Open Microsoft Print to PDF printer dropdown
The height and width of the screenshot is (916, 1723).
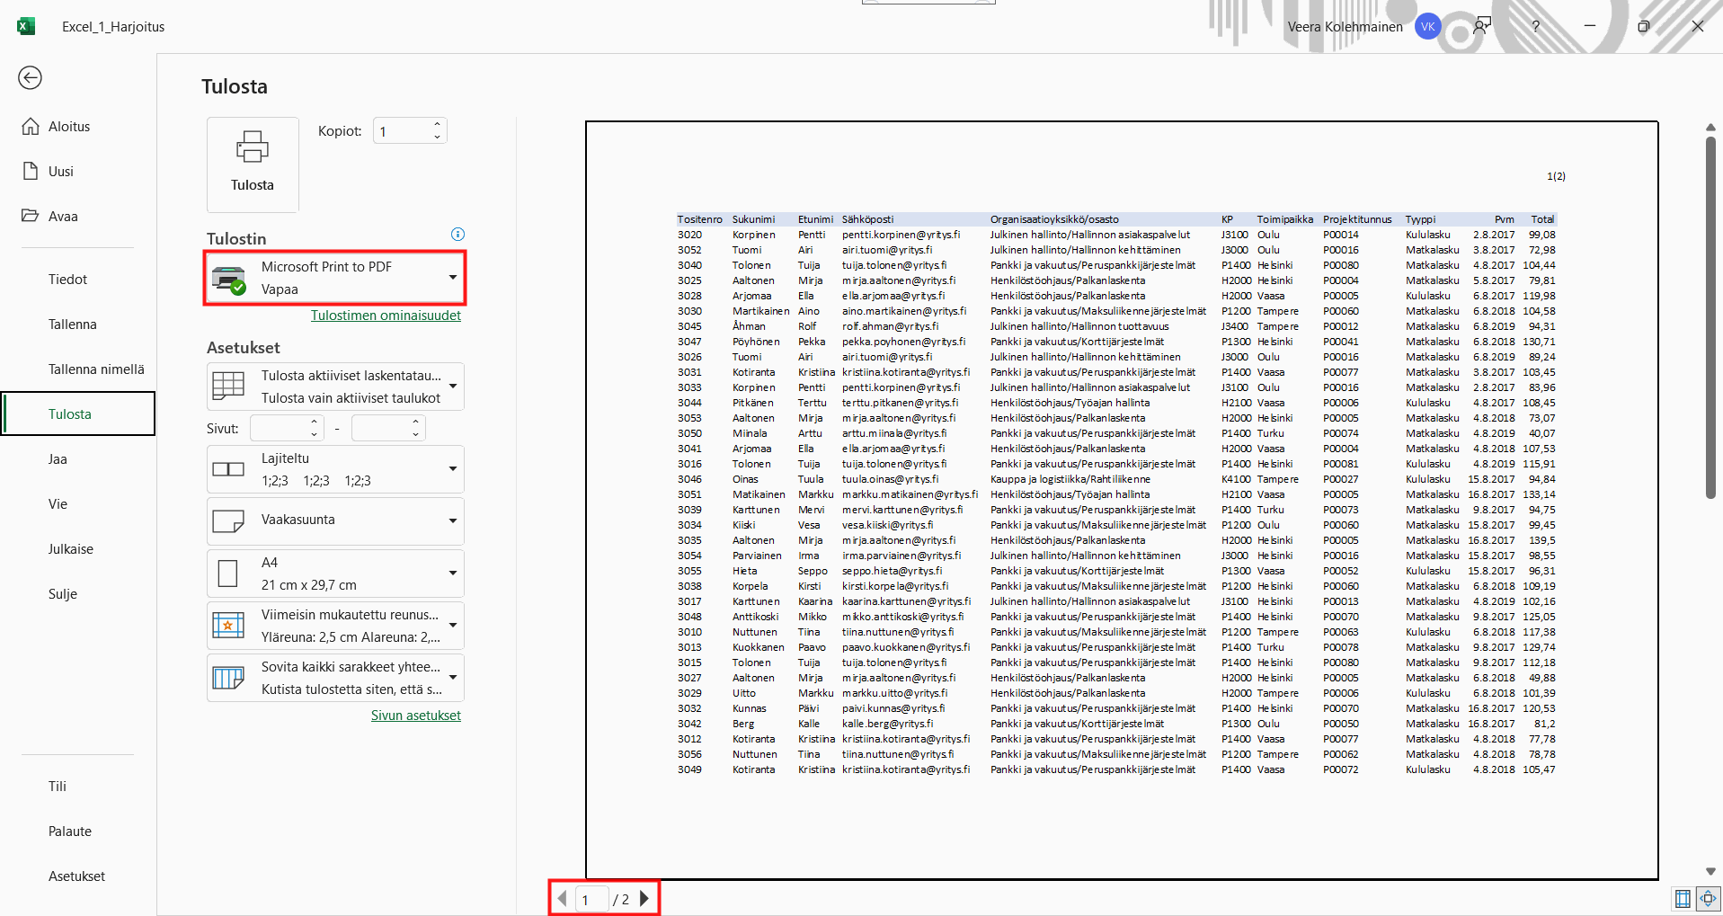pos(335,278)
